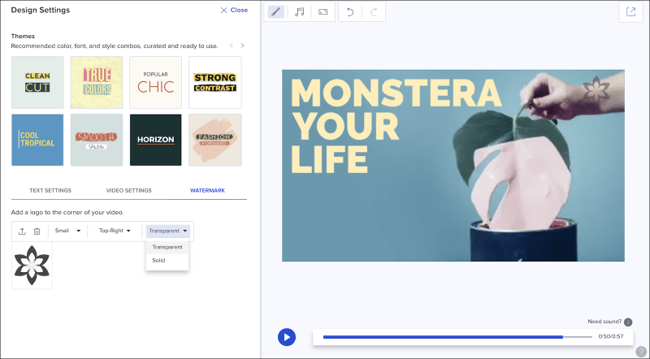Choose Solid from the opacity menu
The image size is (650, 359).
pyautogui.click(x=159, y=261)
